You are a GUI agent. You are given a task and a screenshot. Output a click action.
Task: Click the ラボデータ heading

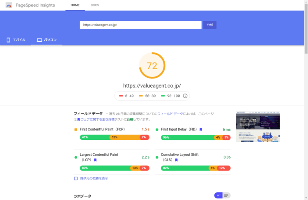point(83,196)
